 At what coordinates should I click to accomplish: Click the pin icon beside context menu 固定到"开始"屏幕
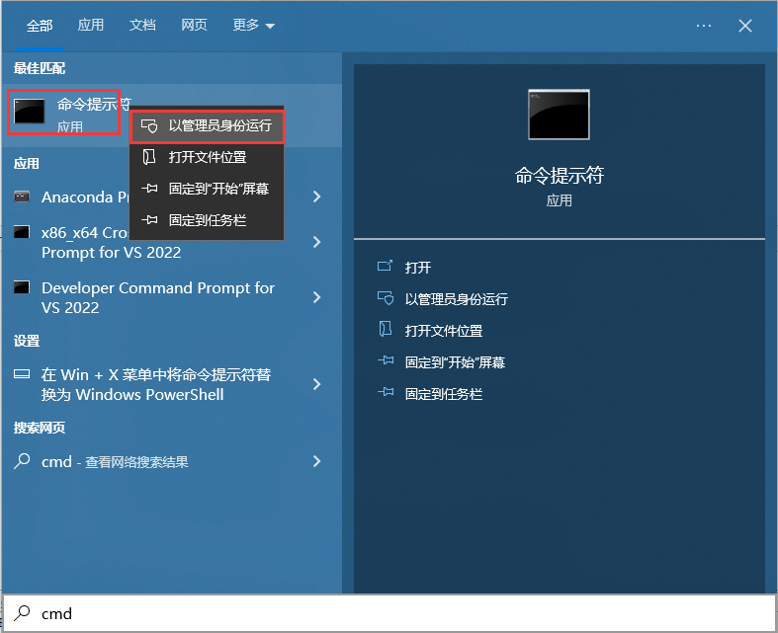tap(149, 189)
